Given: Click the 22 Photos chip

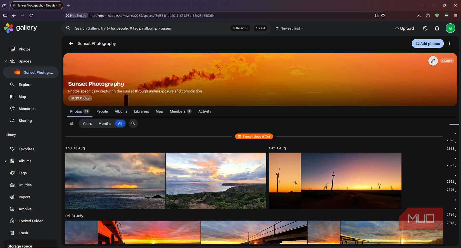Looking at the screenshot, I should click(x=80, y=98).
